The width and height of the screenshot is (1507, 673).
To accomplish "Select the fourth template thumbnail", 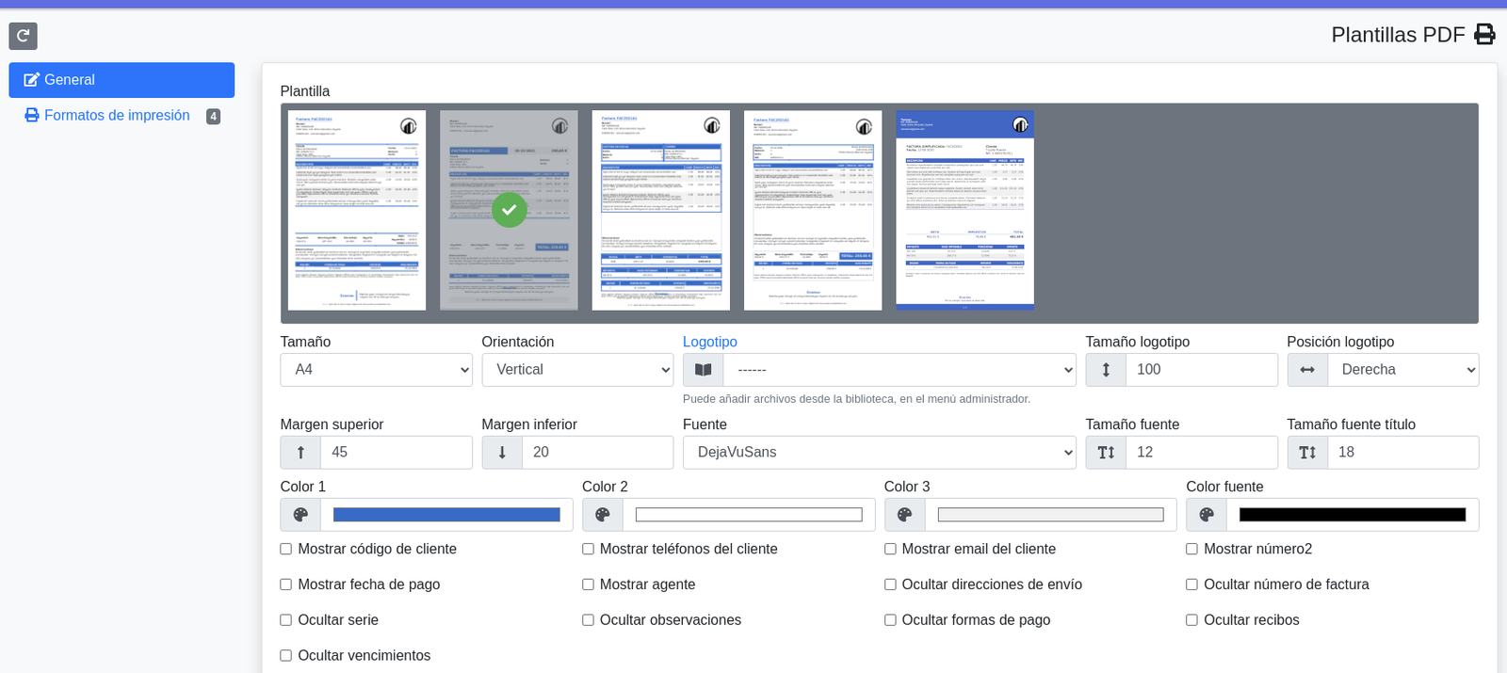I will pyautogui.click(x=813, y=211).
